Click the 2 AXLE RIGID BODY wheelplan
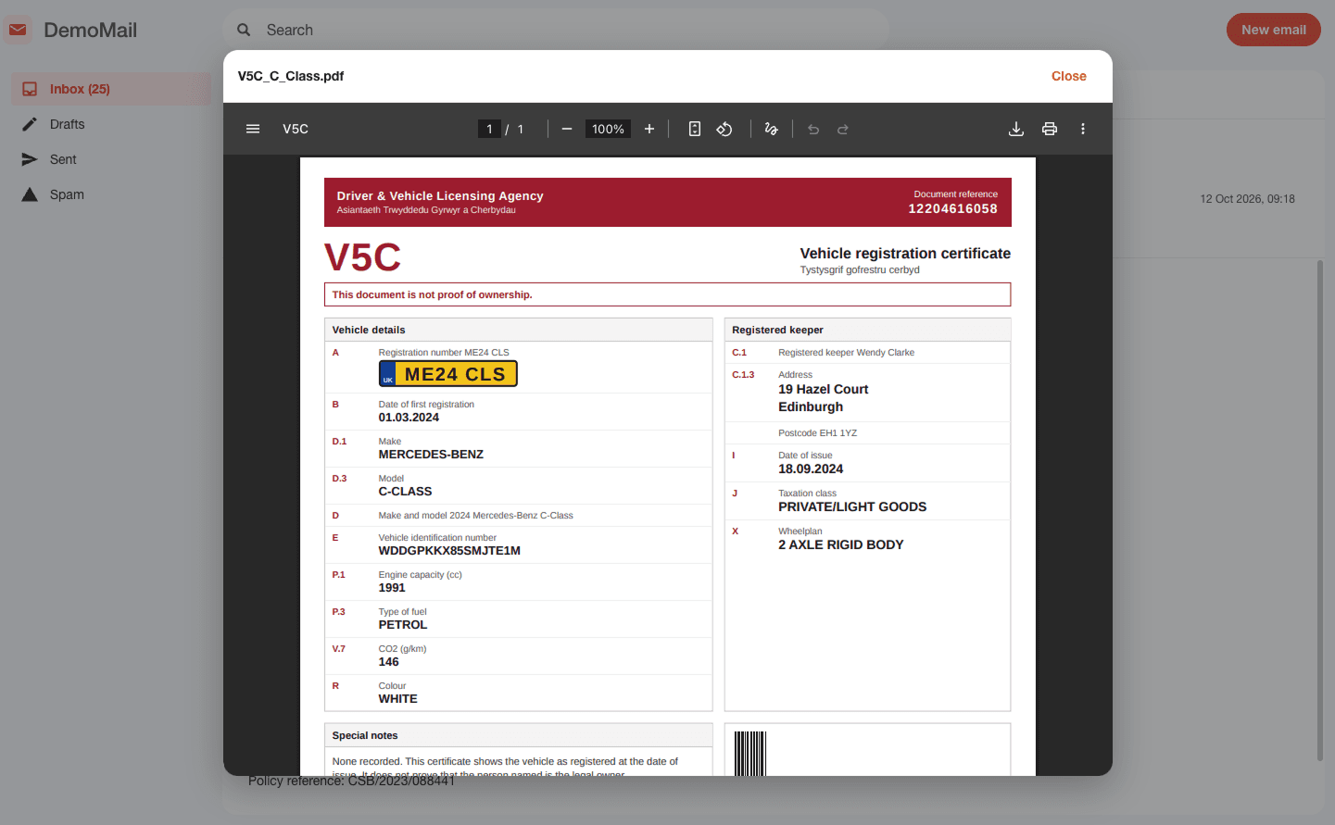This screenshot has width=1335, height=825. click(841, 545)
